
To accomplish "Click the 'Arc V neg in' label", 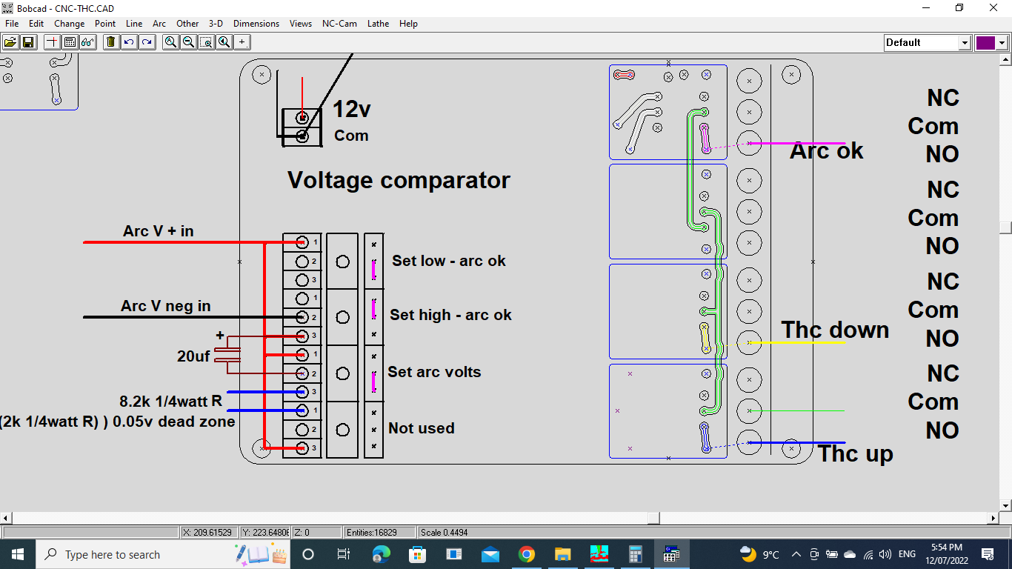I will click(166, 306).
